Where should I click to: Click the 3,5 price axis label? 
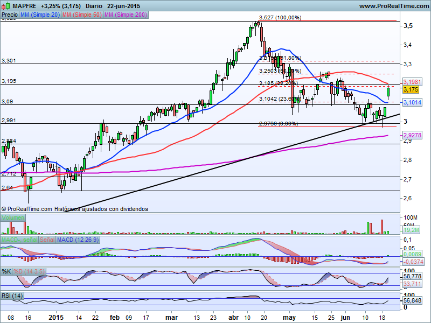408,26
